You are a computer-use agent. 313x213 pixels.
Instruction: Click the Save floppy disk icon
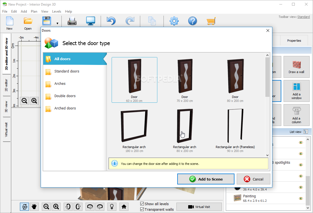pos(47,21)
